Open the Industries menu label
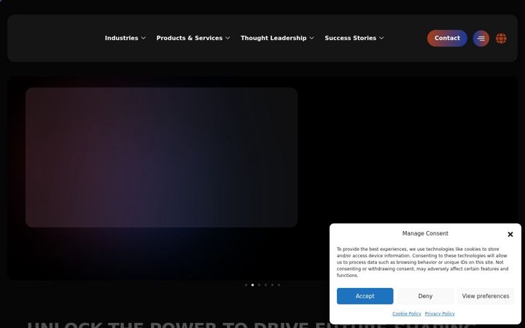 [121, 38]
